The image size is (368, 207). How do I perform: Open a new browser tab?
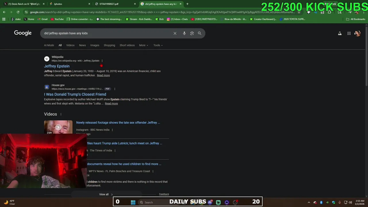pyautogui.click(x=187, y=4)
